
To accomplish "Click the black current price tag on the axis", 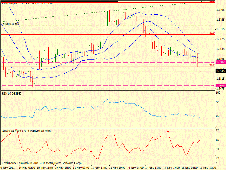I will pos(221,71).
